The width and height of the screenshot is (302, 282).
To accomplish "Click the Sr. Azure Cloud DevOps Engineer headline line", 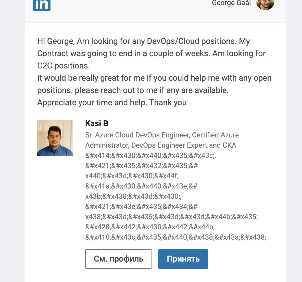I will point(162,135).
